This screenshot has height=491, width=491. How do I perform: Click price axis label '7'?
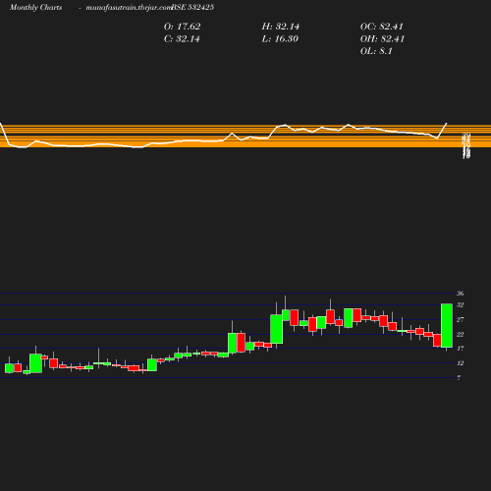click(459, 378)
